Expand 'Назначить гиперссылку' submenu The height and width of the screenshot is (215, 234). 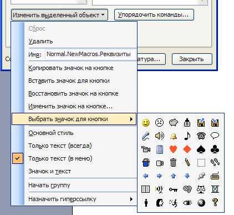74,199
